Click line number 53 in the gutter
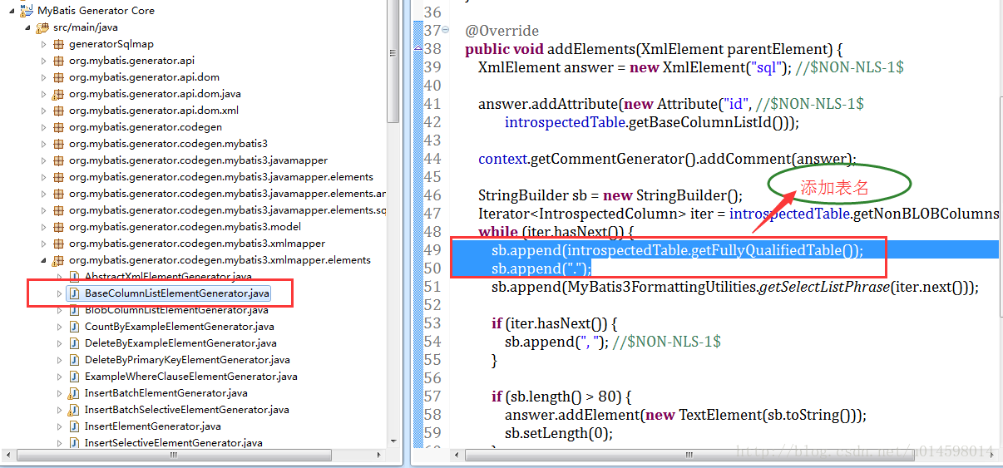This screenshot has width=1003, height=468. tap(432, 323)
